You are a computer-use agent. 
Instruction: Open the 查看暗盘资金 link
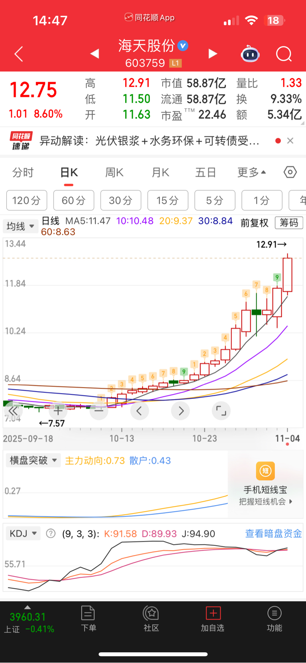(273, 533)
